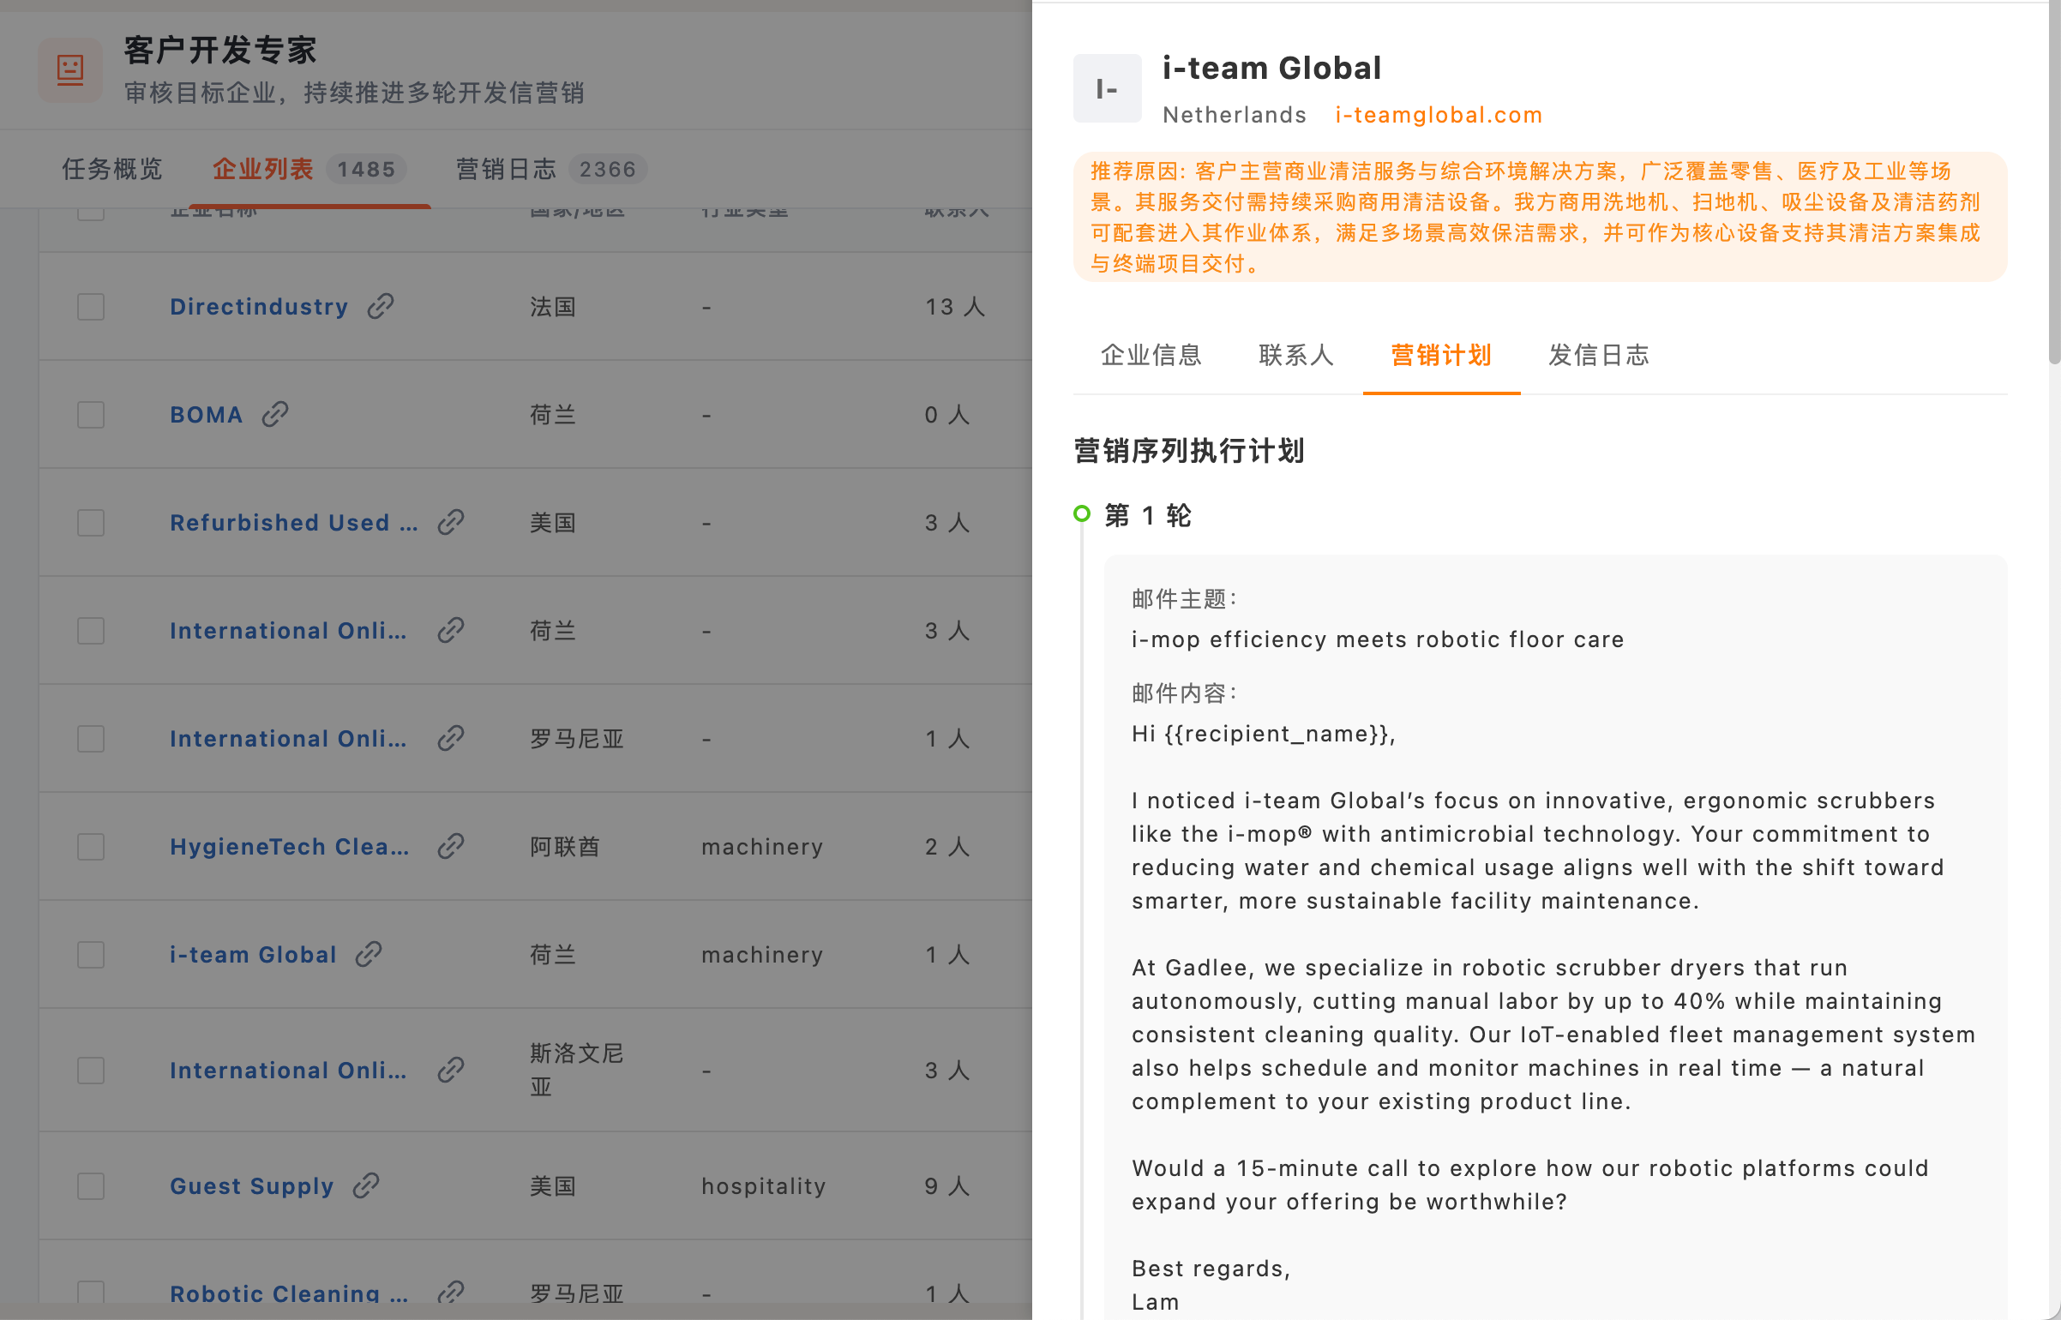This screenshot has height=1320, width=2061.
Task: Click the 13 人 contacts cell
Action: coord(955,306)
